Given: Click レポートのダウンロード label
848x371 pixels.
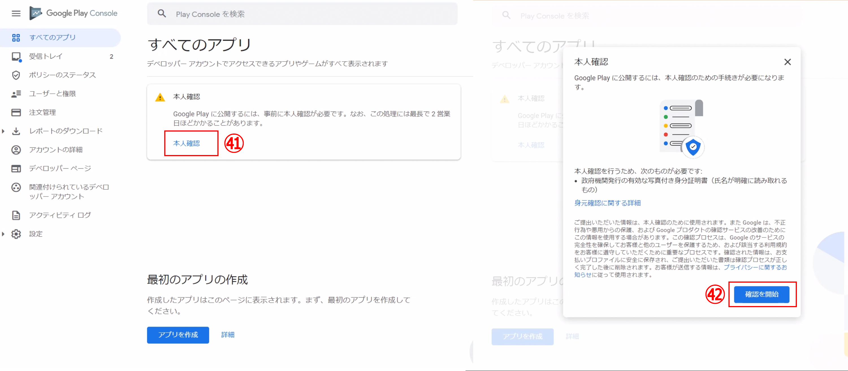Looking at the screenshot, I should tap(66, 131).
